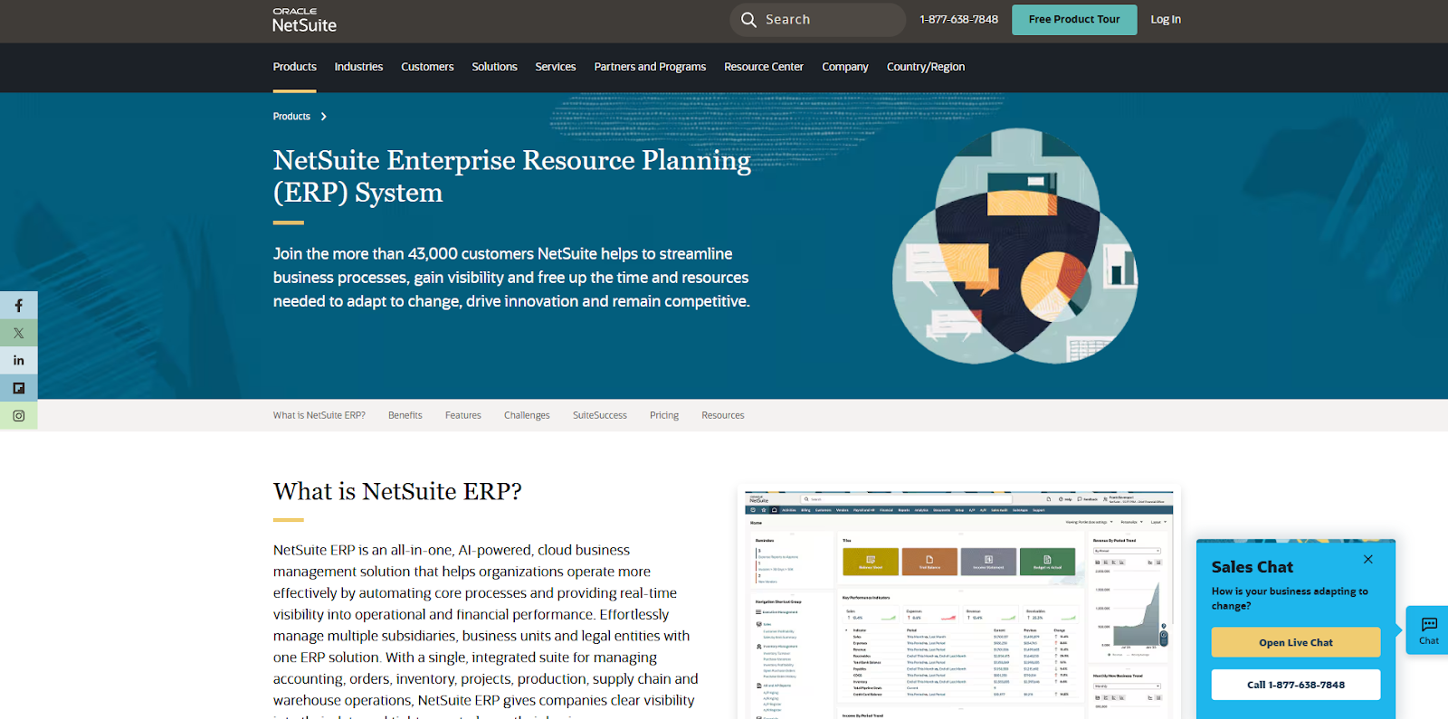Click the 'What is NetSuite ERP?' heading
1448x719 pixels.
click(397, 491)
